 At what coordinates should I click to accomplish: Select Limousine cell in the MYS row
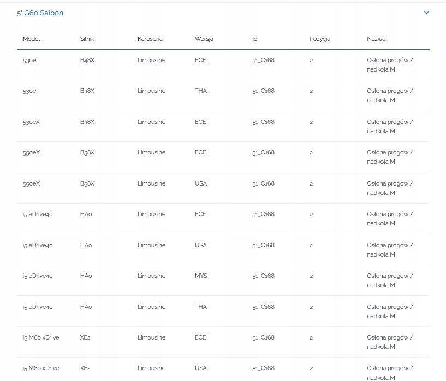point(151,276)
